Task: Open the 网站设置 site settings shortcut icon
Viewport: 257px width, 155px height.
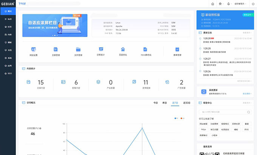Action: (34, 50)
